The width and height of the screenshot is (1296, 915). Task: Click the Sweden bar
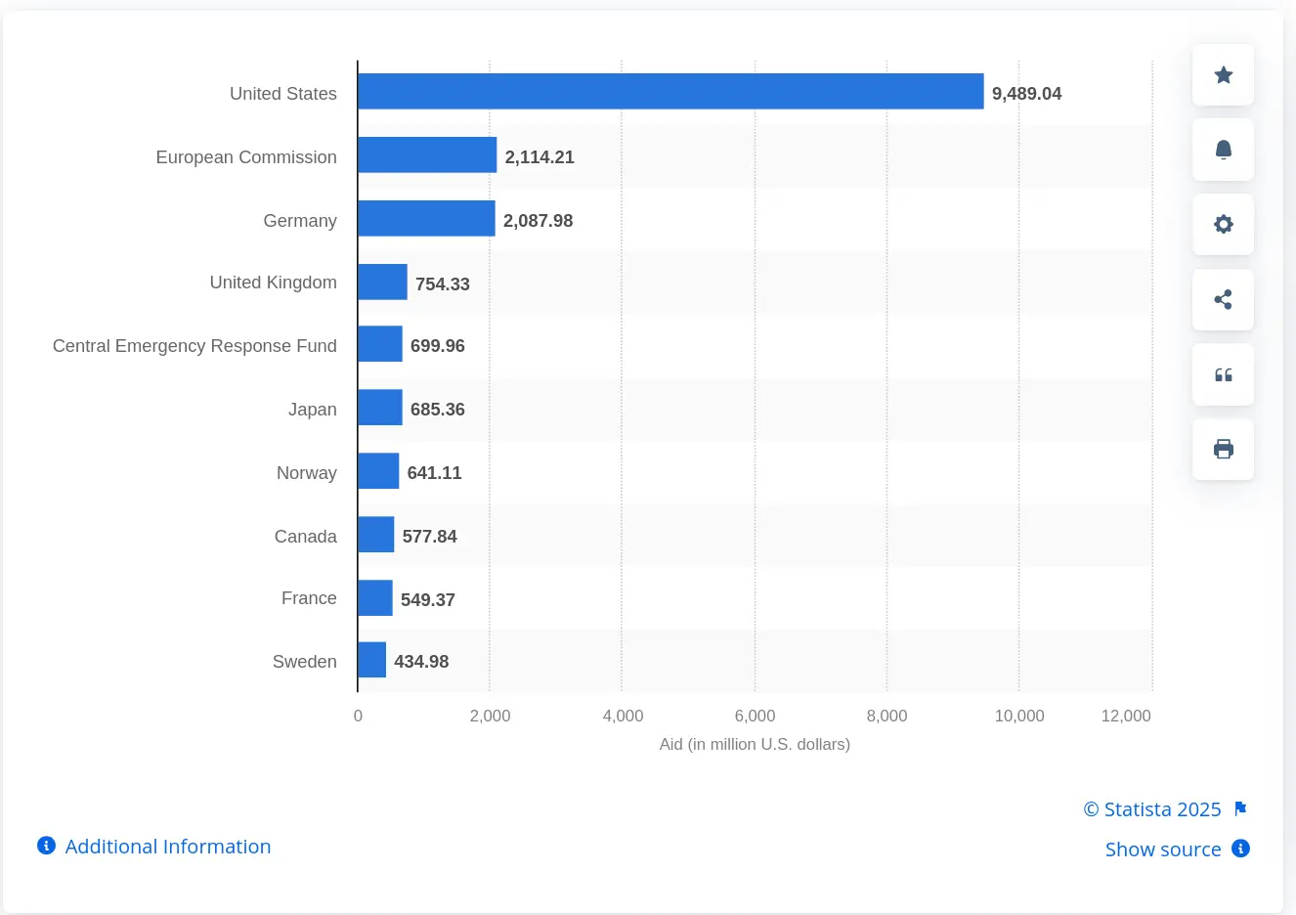[x=372, y=660]
